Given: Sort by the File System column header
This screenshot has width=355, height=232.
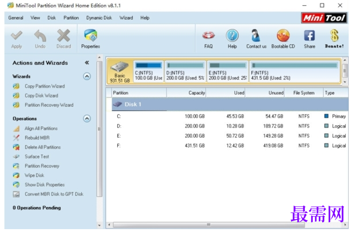Looking at the screenshot, I should (x=304, y=93).
